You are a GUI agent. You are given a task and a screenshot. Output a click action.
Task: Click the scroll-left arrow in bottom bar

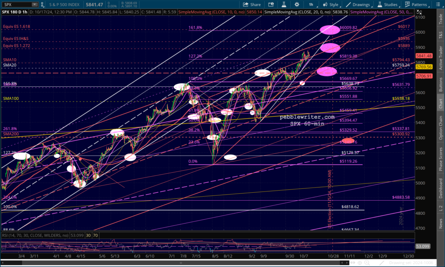tap(342, 263)
